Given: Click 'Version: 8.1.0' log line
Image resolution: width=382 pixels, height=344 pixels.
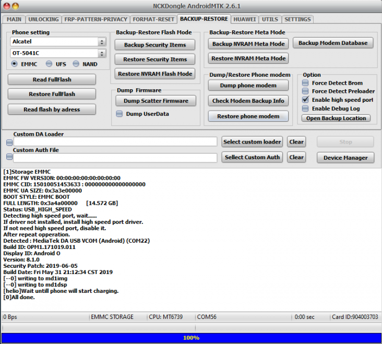Looking at the screenshot, I should pyautogui.click(x=21, y=260).
